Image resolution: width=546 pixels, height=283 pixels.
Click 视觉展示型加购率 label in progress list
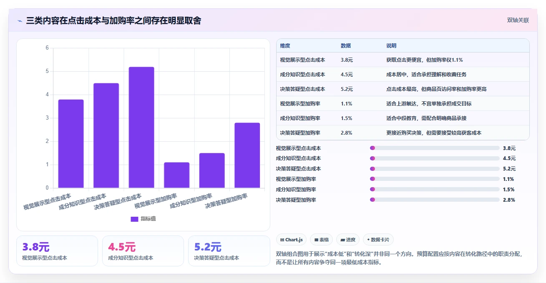coord(296,179)
